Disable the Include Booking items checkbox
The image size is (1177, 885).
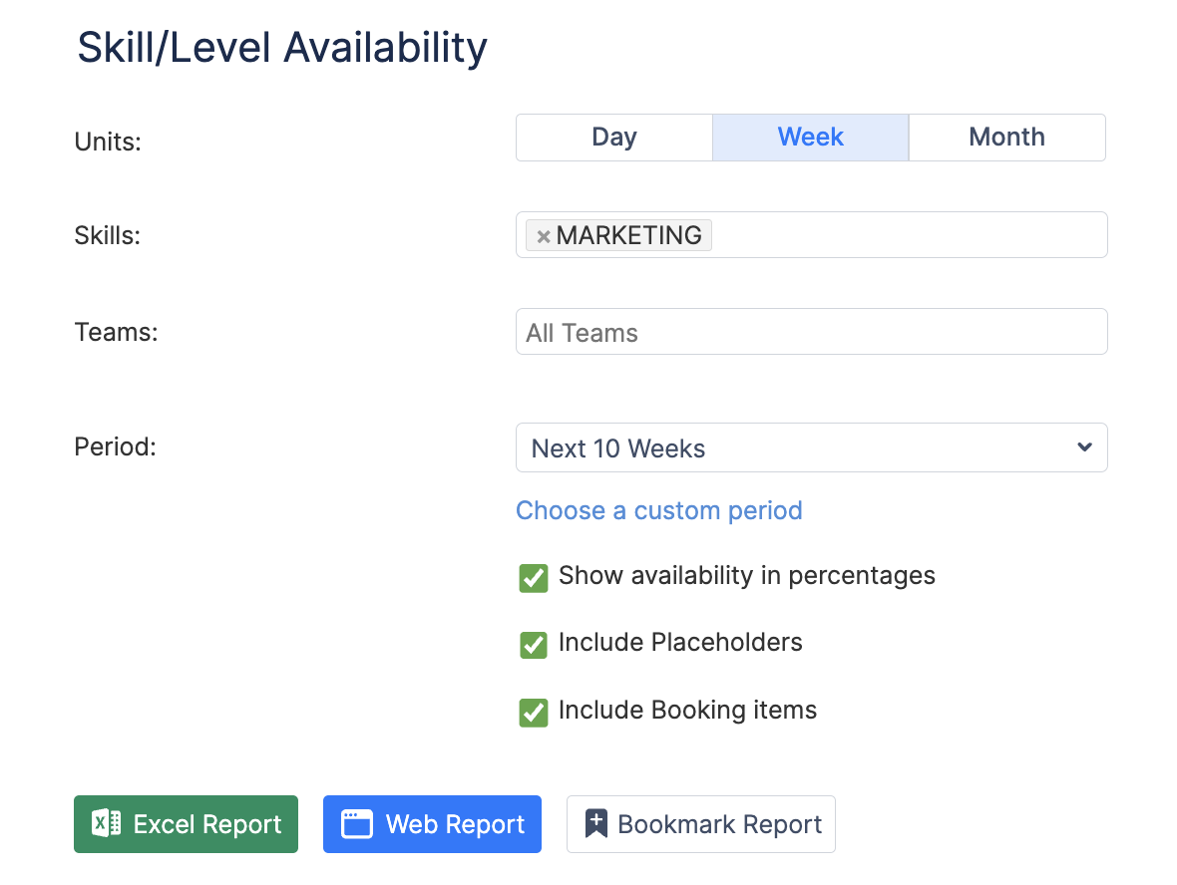point(534,713)
